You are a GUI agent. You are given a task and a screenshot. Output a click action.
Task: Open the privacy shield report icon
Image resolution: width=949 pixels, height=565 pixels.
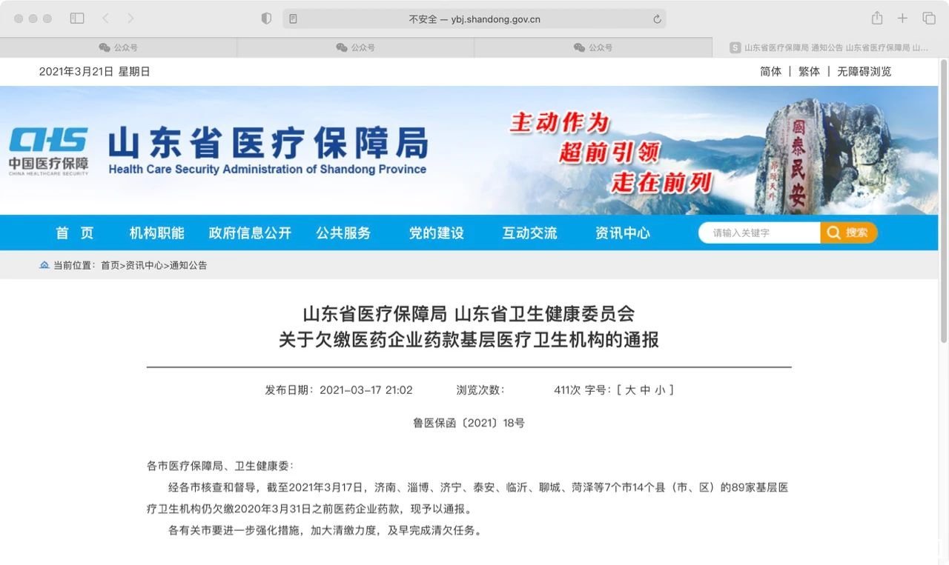(266, 19)
